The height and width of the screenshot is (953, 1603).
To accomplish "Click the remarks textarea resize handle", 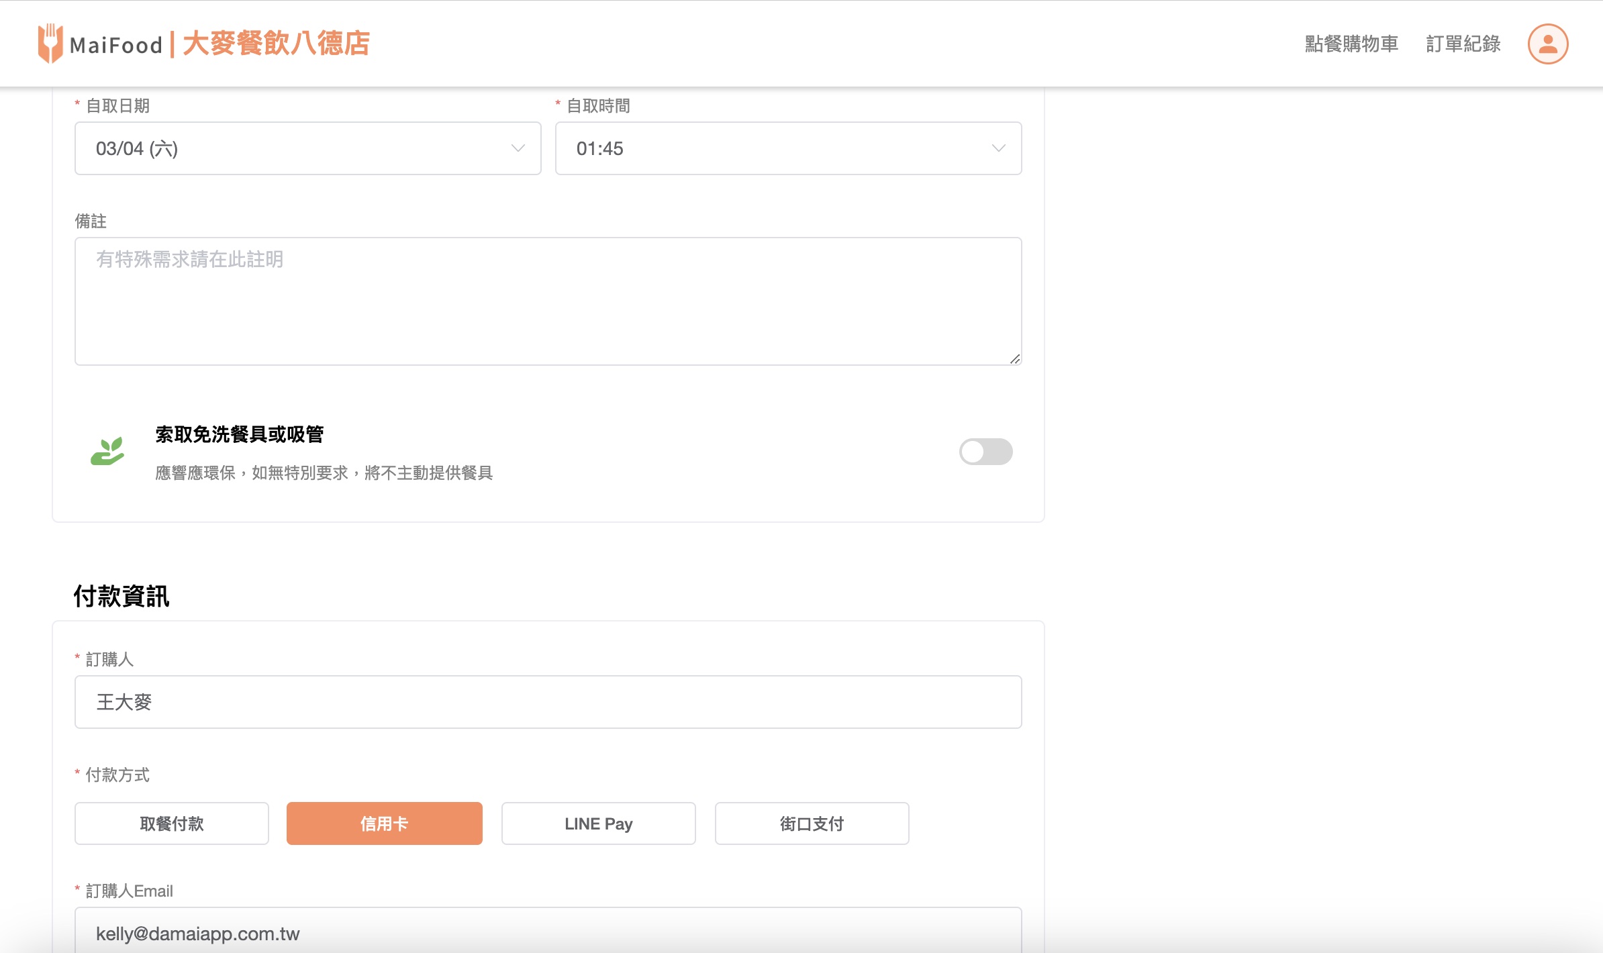I will coord(1015,359).
